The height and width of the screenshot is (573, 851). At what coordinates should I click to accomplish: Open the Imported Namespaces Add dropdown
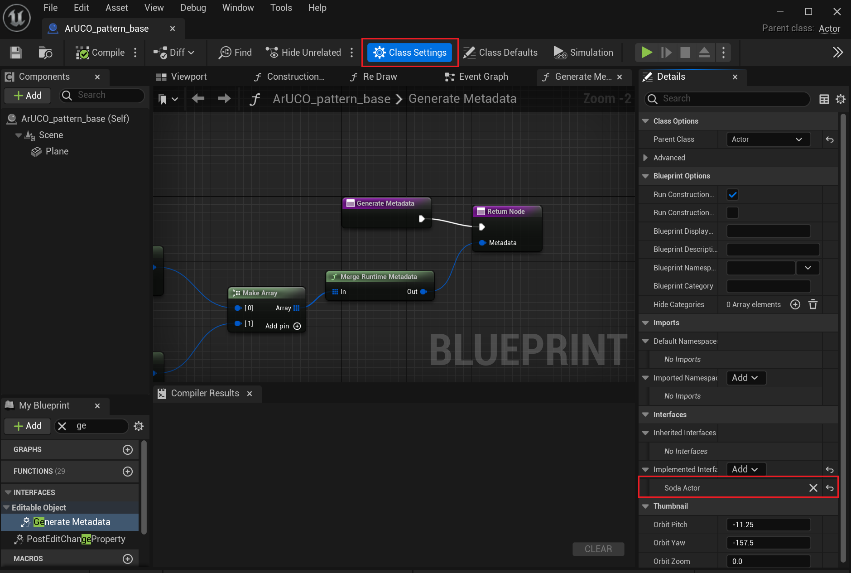click(745, 378)
